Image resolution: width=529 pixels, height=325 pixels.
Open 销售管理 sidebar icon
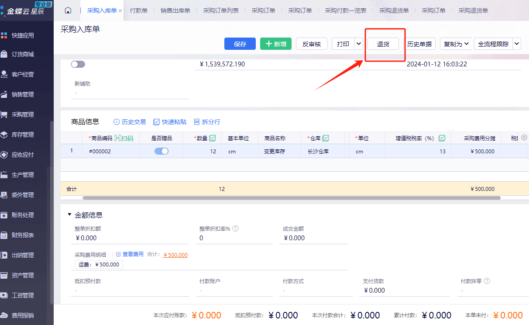click(4, 95)
